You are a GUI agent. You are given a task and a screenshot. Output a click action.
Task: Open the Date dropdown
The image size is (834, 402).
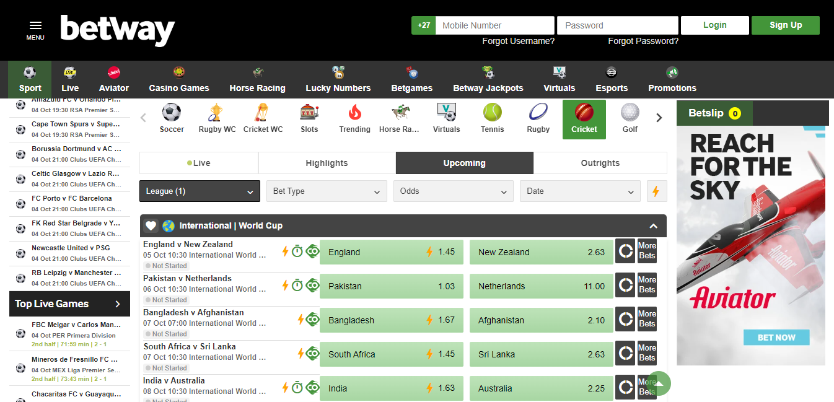click(x=580, y=191)
